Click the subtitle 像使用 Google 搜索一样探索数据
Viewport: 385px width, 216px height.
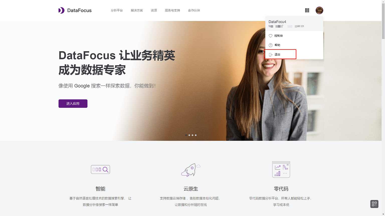click(x=107, y=86)
